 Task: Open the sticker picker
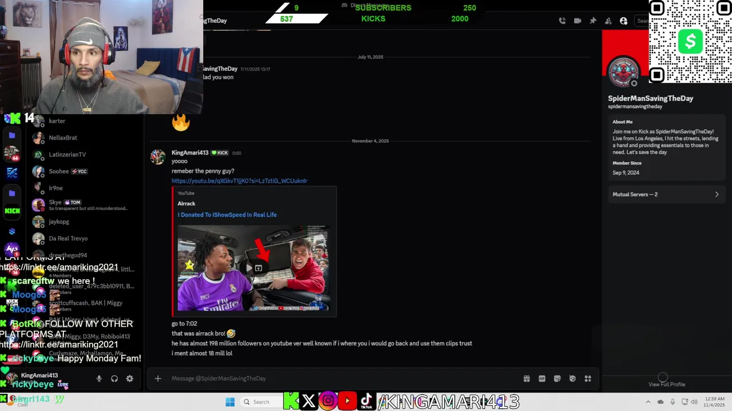[x=558, y=378]
